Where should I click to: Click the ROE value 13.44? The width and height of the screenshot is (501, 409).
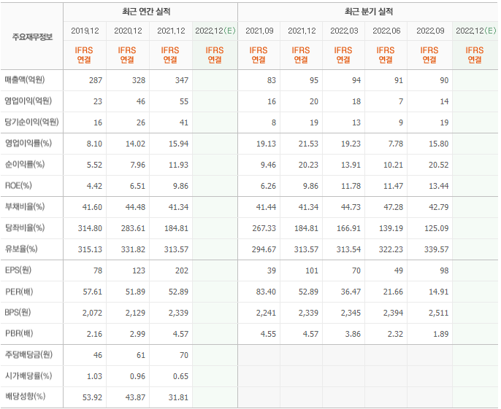click(x=438, y=186)
